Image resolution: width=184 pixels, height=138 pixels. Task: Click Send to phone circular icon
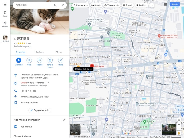50,60
